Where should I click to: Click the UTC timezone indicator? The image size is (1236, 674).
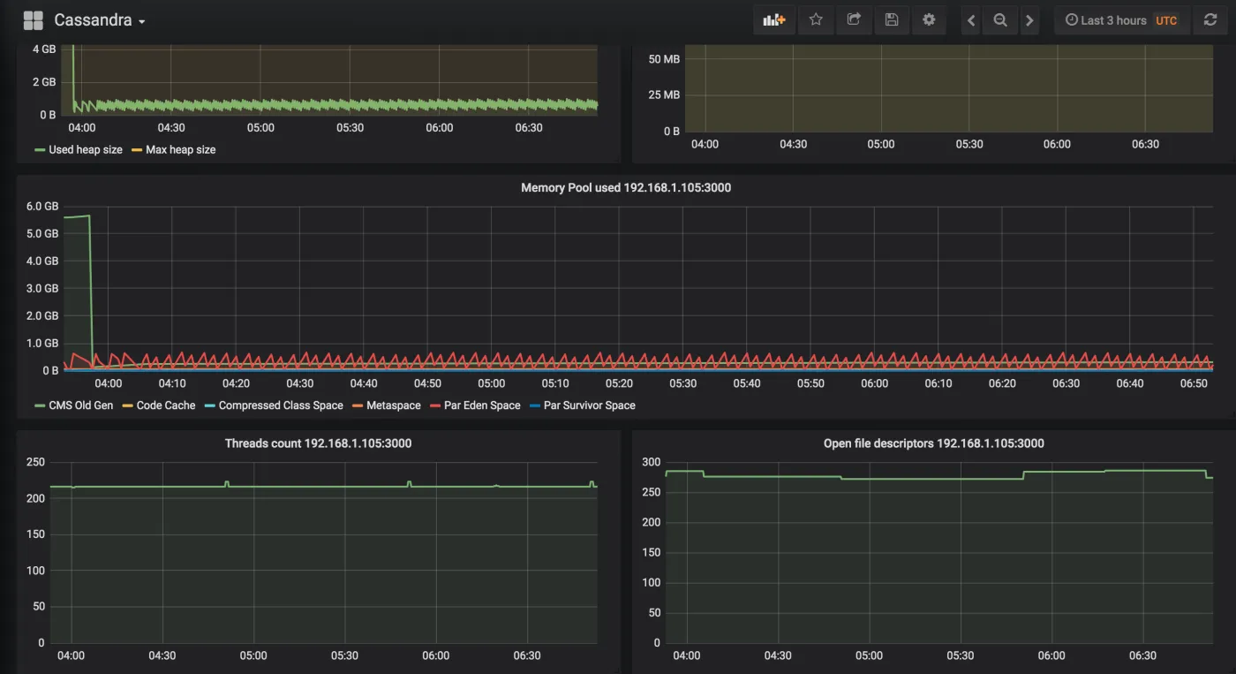coord(1166,20)
